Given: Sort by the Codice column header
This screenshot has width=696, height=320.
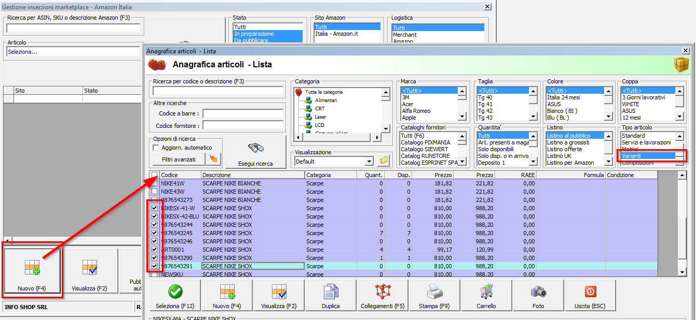Looking at the screenshot, I should [180, 175].
